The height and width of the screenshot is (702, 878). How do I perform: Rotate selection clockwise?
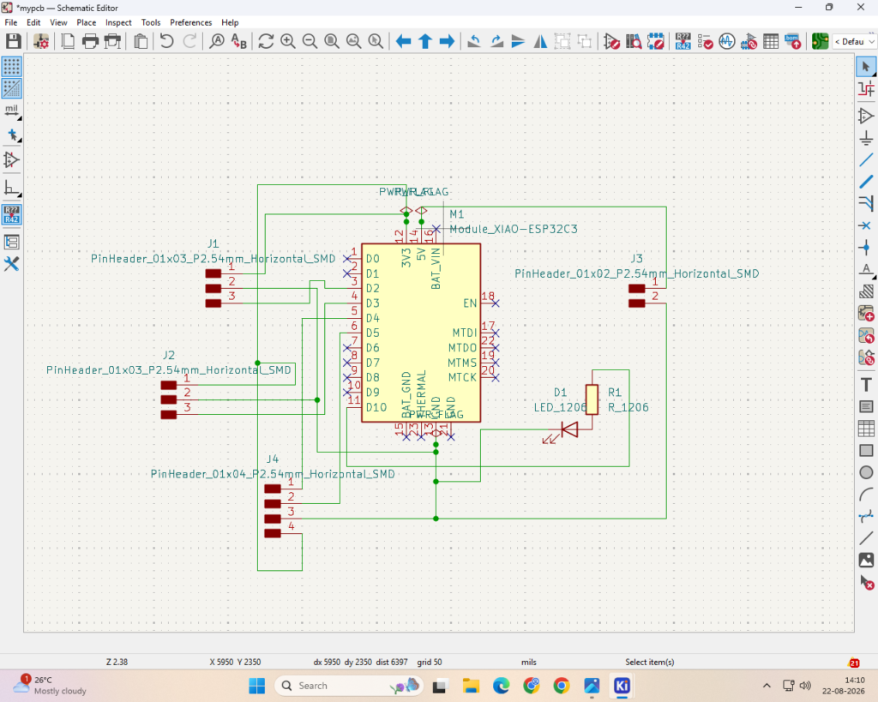(496, 41)
